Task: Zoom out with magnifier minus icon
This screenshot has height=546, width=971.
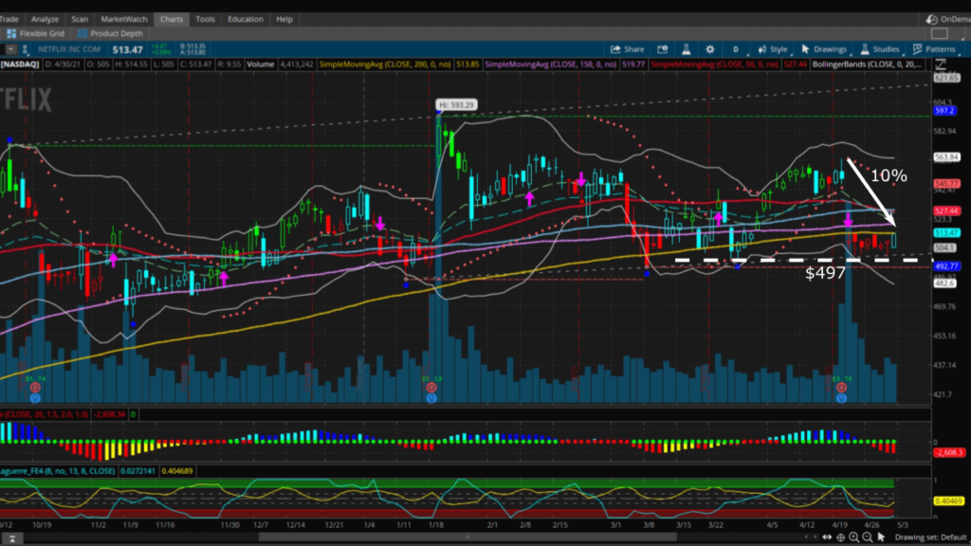Action: click(868, 537)
